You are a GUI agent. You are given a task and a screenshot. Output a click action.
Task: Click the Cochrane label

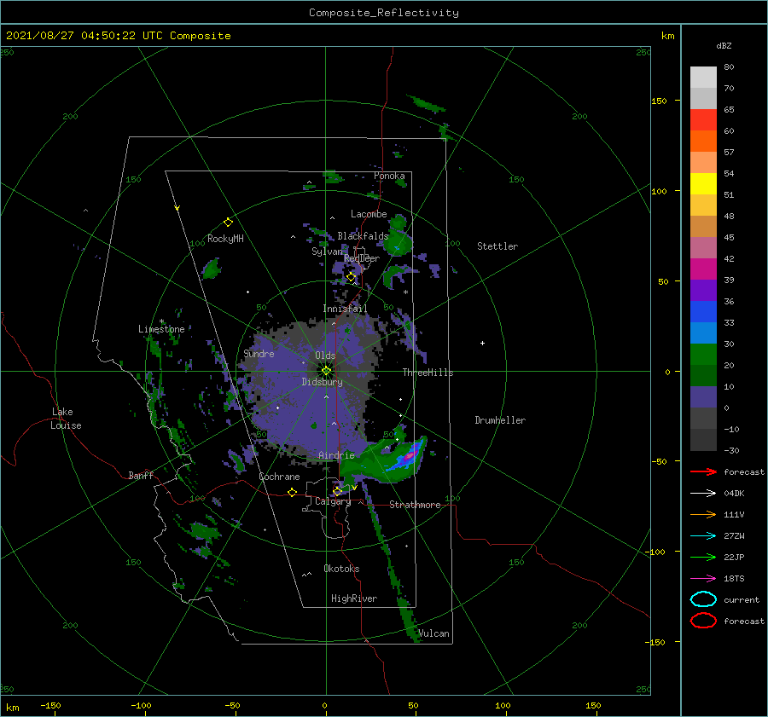tap(279, 477)
